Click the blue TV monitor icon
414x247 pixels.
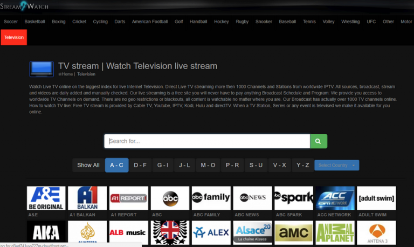click(42, 69)
